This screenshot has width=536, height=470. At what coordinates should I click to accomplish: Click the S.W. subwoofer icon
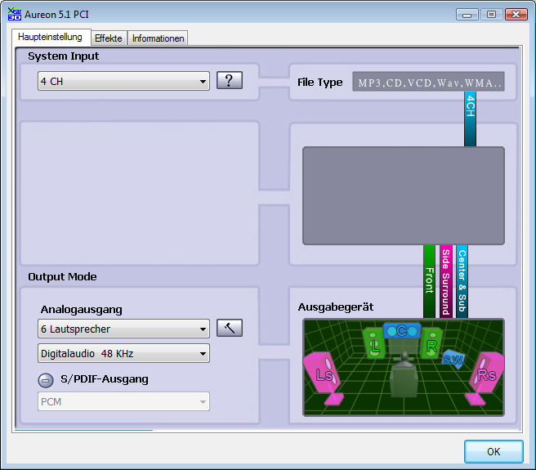coord(453,360)
